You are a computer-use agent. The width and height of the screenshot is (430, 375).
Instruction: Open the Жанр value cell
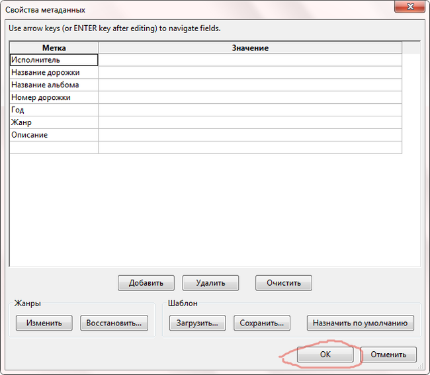point(250,123)
